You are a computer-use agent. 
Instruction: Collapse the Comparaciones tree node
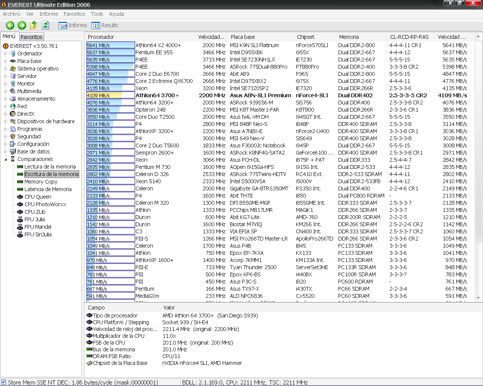pyautogui.click(x=6, y=159)
